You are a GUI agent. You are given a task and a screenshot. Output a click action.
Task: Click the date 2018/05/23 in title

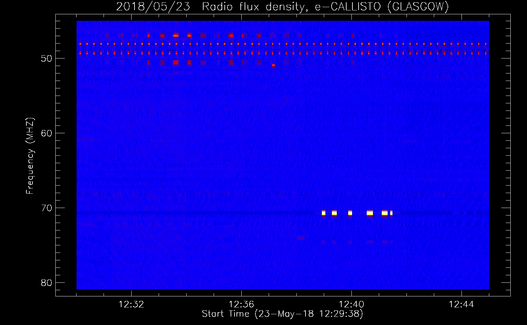(153, 6)
